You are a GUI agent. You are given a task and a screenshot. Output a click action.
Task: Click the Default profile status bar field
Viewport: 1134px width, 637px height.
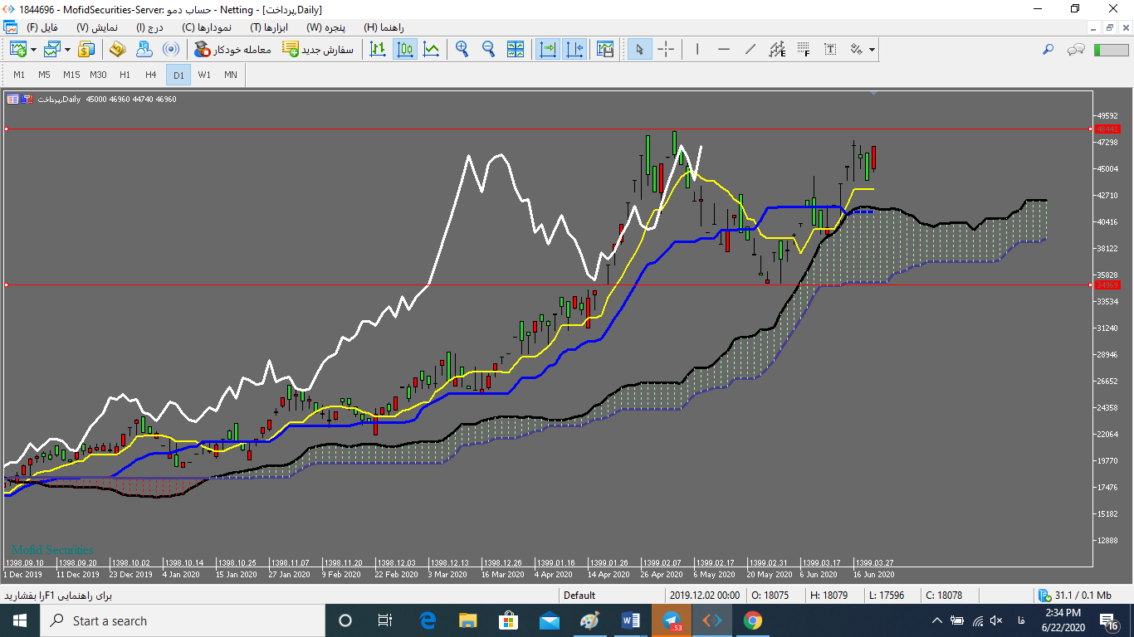[x=613, y=595]
